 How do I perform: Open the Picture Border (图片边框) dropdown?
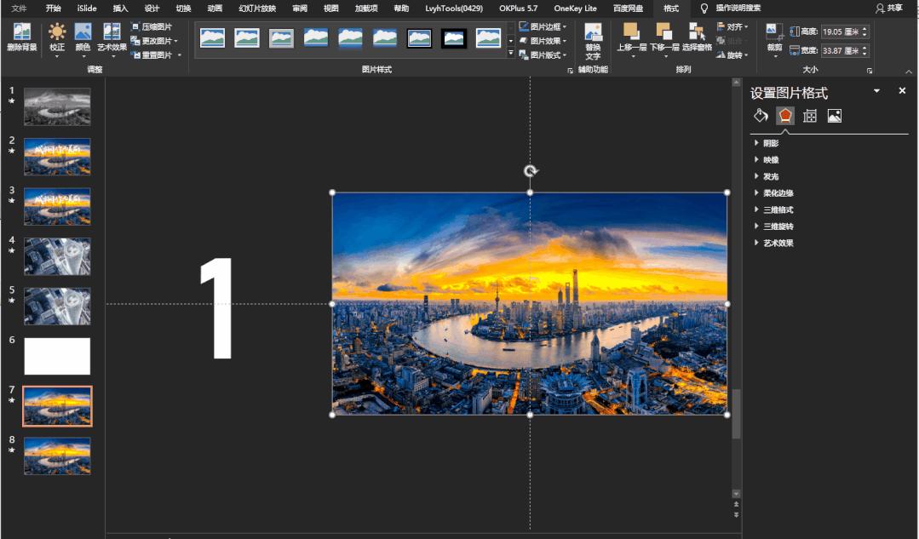click(x=543, y=27)
